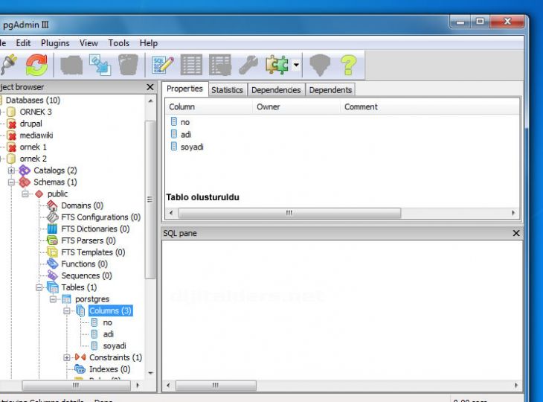The height and width of the screenshot is (402, 543).
Task: Open the Maintenance wrench icon
Action: tap(248, 65)
